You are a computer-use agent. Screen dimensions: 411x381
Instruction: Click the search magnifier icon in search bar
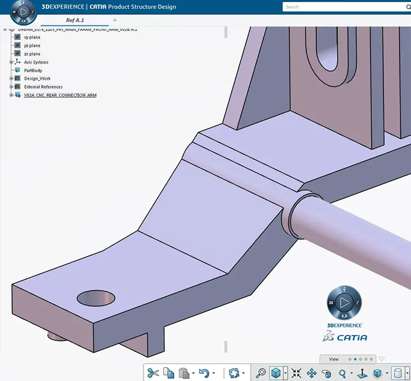408,7
